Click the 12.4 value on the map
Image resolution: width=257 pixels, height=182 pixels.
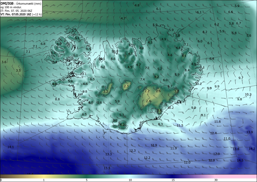(213, 133)
